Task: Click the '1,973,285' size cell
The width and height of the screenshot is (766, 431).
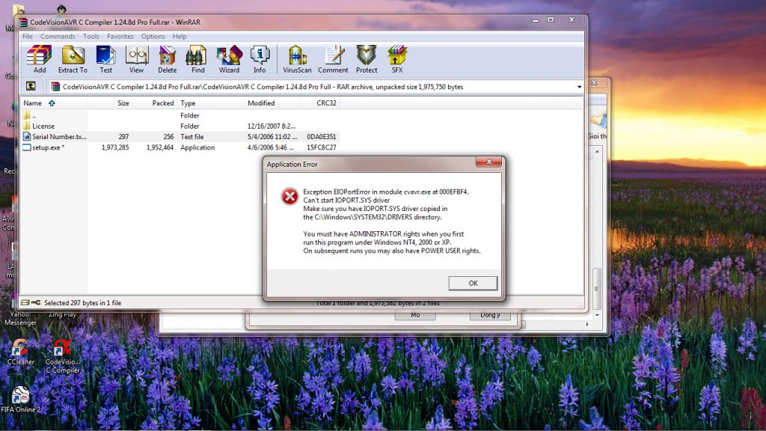Action: 115,147
